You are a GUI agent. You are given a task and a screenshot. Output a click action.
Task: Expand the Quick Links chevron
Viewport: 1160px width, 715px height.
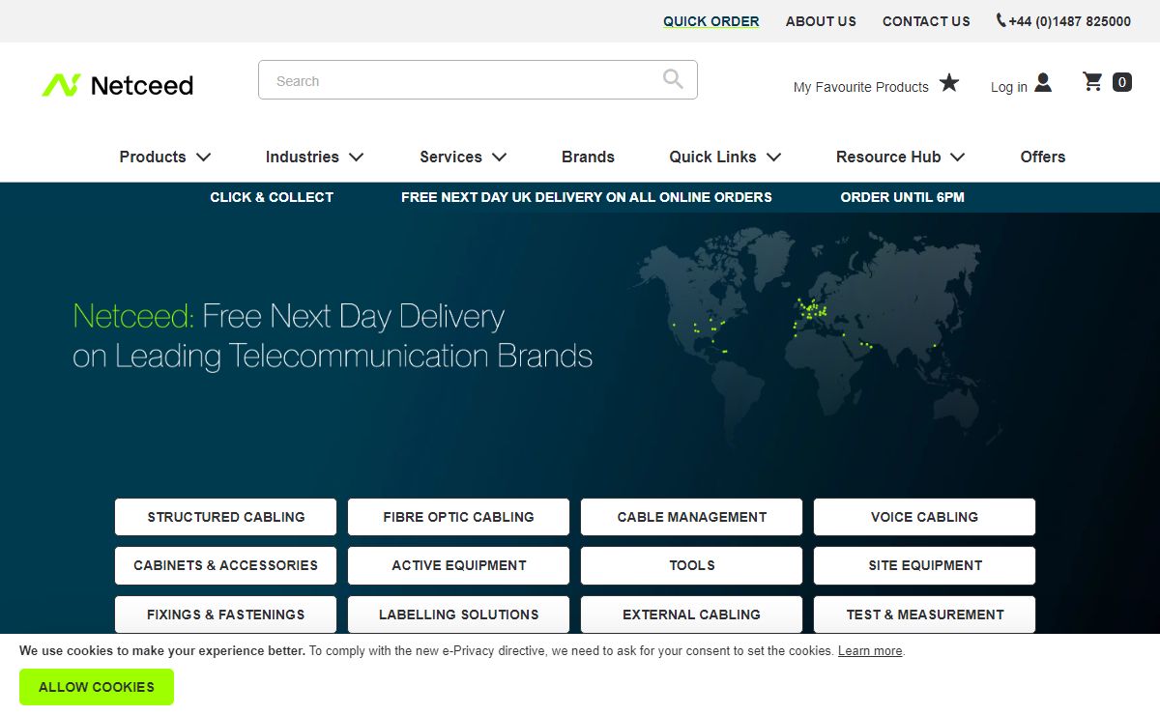click(773, 157)
